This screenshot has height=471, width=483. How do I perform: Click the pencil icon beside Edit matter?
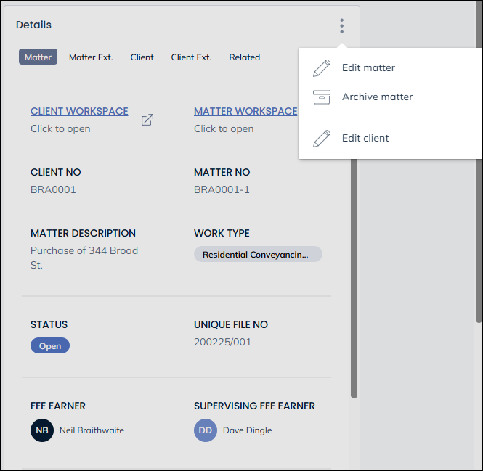coord(321,68)
